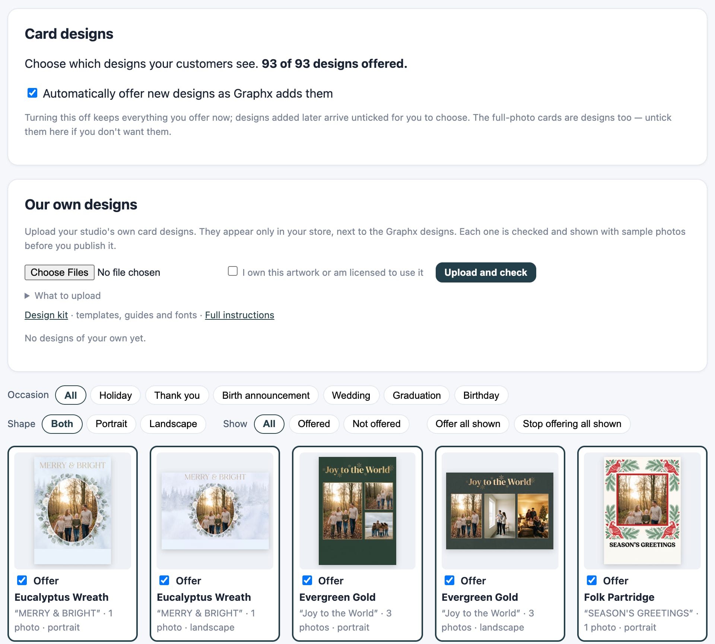Click Offer all shown button
Image resolution: width=715 pixels, height=644 pixels.
click(468, 424)
